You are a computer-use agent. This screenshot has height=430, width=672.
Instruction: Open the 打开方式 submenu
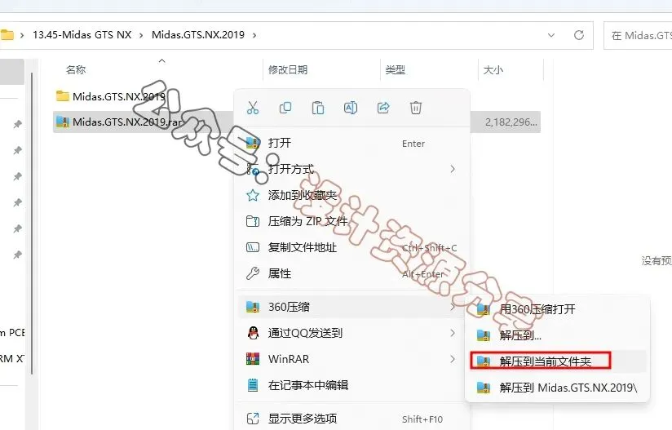click(351, 169)
